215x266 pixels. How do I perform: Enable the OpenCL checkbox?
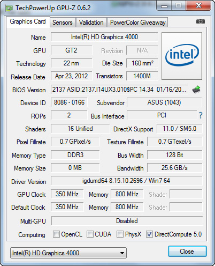click(x=56, y=234)
